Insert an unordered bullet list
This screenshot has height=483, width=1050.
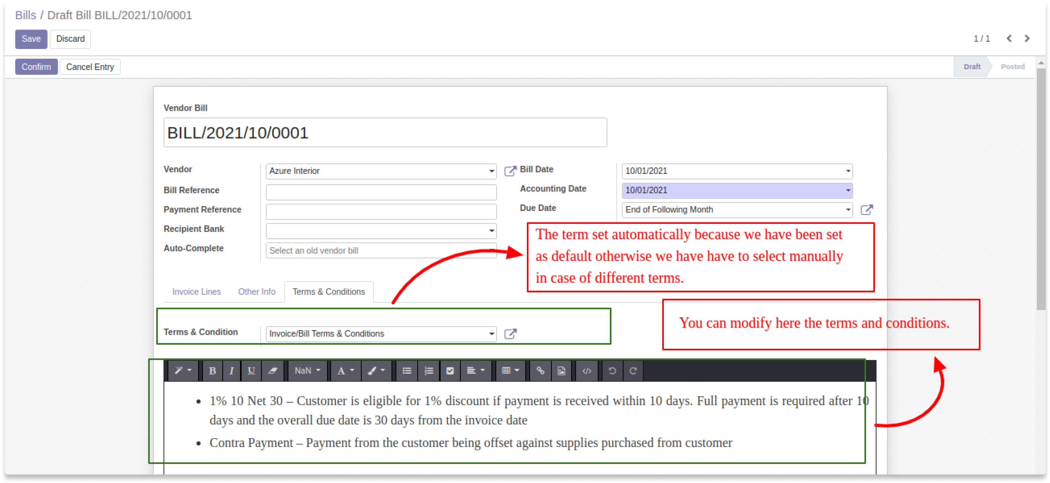(x=406, y=370)
